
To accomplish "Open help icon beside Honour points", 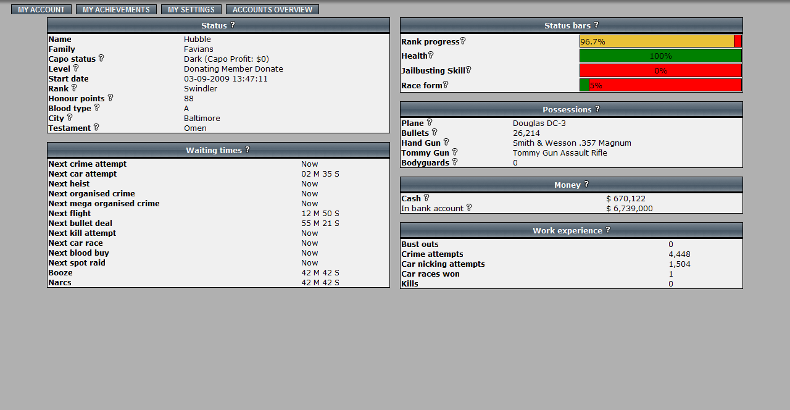I will [110, 98].
